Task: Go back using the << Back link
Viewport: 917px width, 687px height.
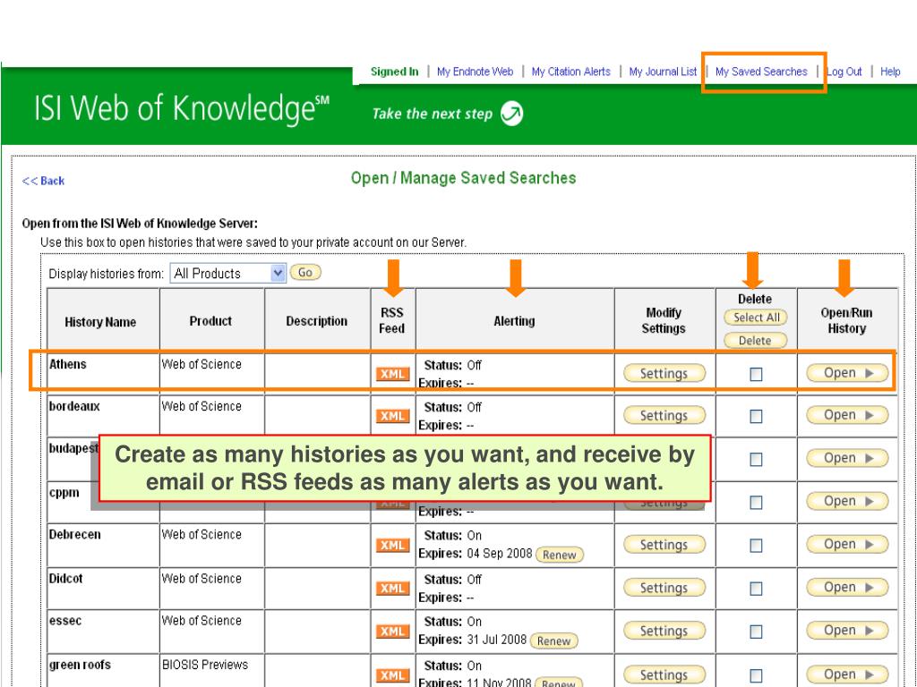Action: (x=43, y=181)
